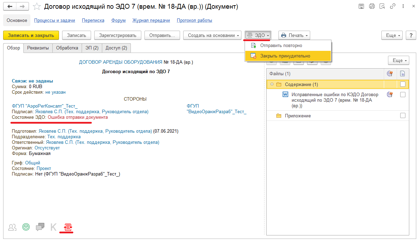Screen dimensions: 418x241
Task: Choose Отправить повторно menu entry
Action: point(281,46)
